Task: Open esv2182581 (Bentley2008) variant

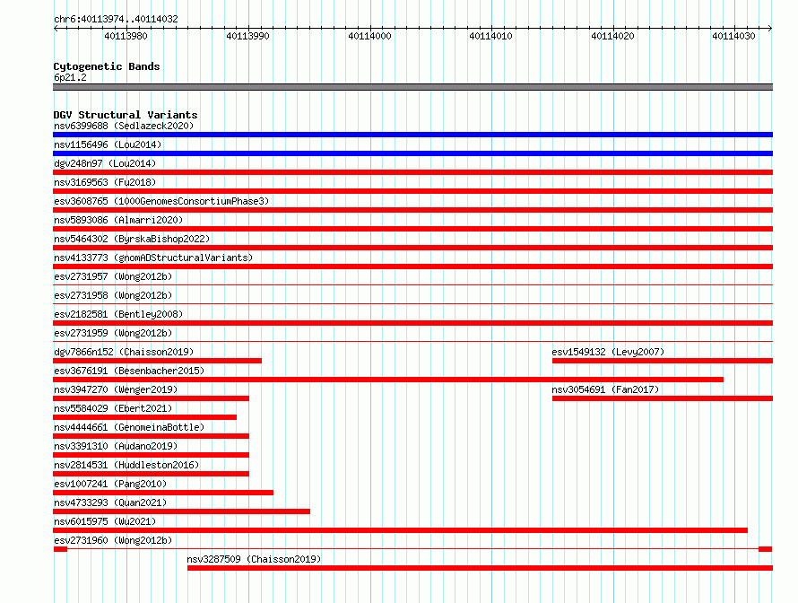Action: tap(118, 314)
